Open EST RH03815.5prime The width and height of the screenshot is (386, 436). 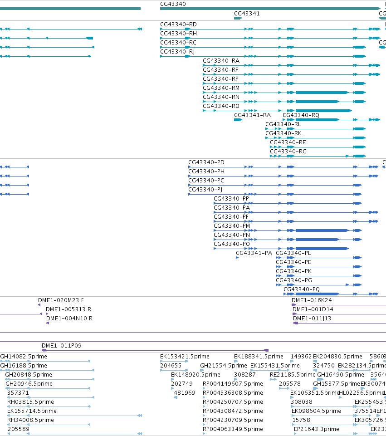click(30, 402)
